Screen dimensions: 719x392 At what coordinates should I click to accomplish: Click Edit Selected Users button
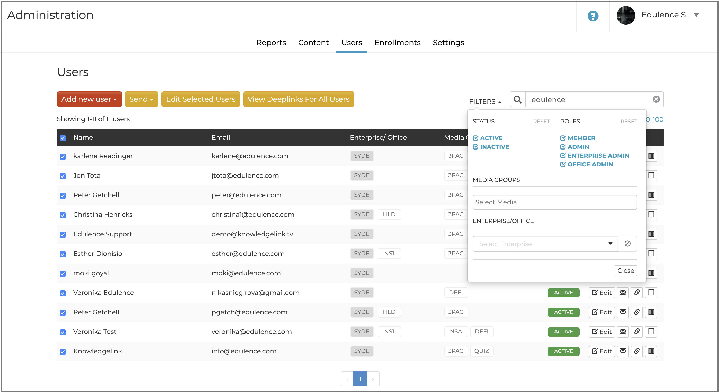(200, 99)
